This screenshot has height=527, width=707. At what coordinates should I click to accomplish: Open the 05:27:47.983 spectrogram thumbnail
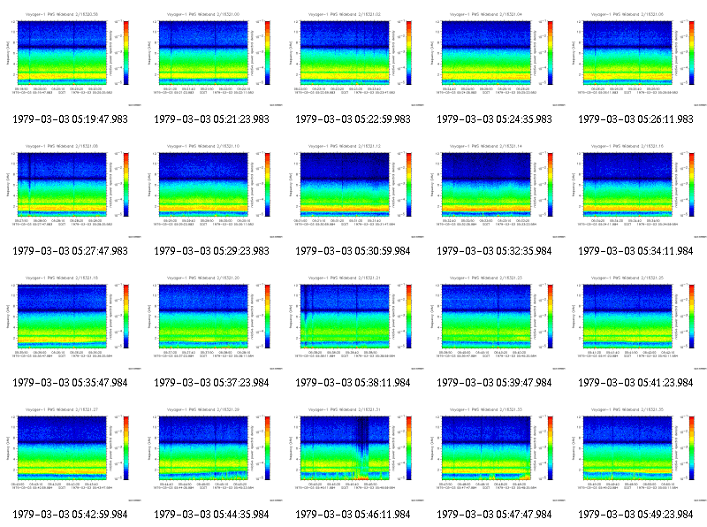(71, 189)
